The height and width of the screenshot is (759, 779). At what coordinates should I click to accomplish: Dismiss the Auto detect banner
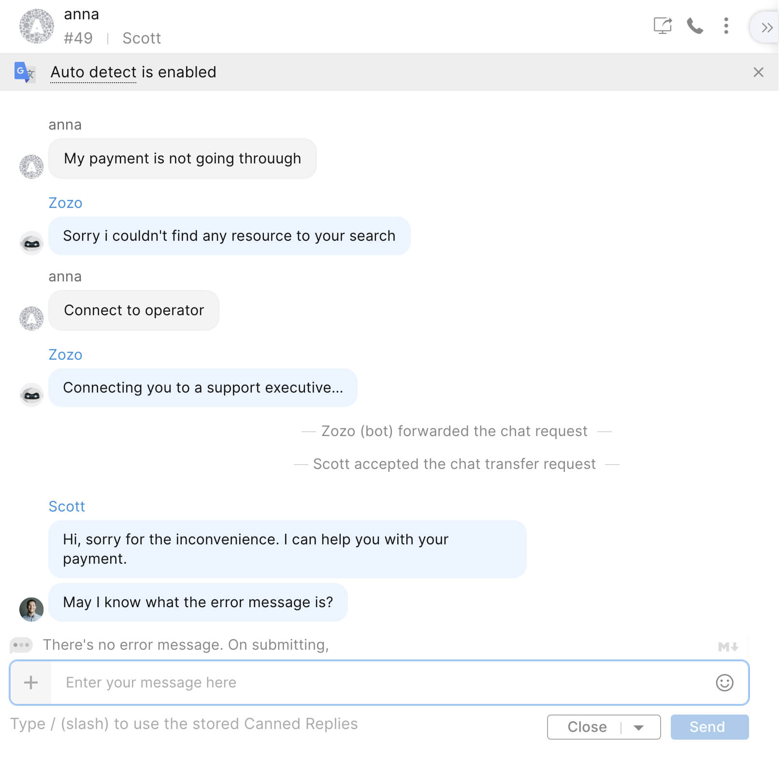click(758, 72)
